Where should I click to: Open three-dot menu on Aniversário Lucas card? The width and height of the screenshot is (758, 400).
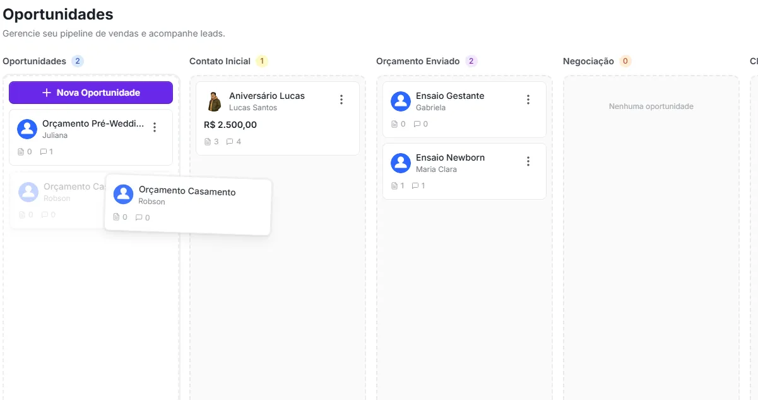341,100
